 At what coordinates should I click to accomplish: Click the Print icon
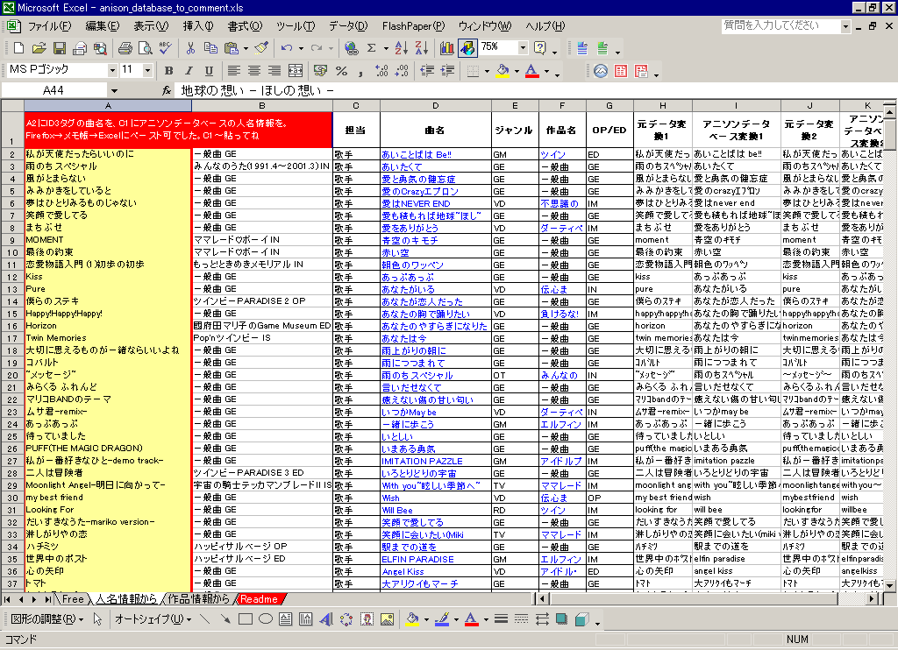[x=125, y=47]
